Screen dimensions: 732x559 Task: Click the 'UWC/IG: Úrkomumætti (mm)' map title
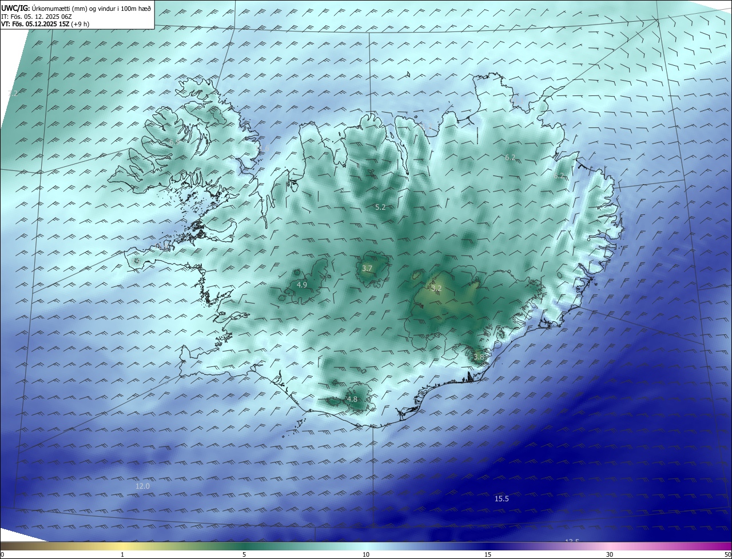coord(76,8)
